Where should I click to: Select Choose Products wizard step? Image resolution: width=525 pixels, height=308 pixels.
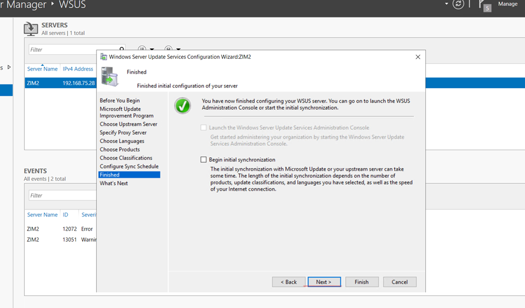click(120, 149)
